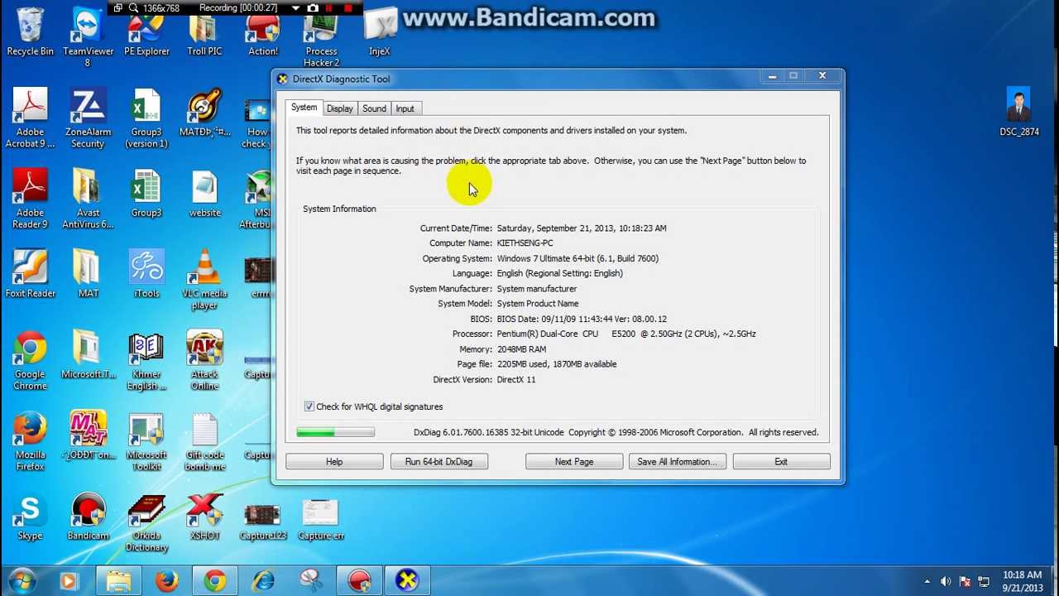Click the "Save All Information..." button
Image resolution: width=1059 pixels, height=596 pixels.
(x=677, y=461)
